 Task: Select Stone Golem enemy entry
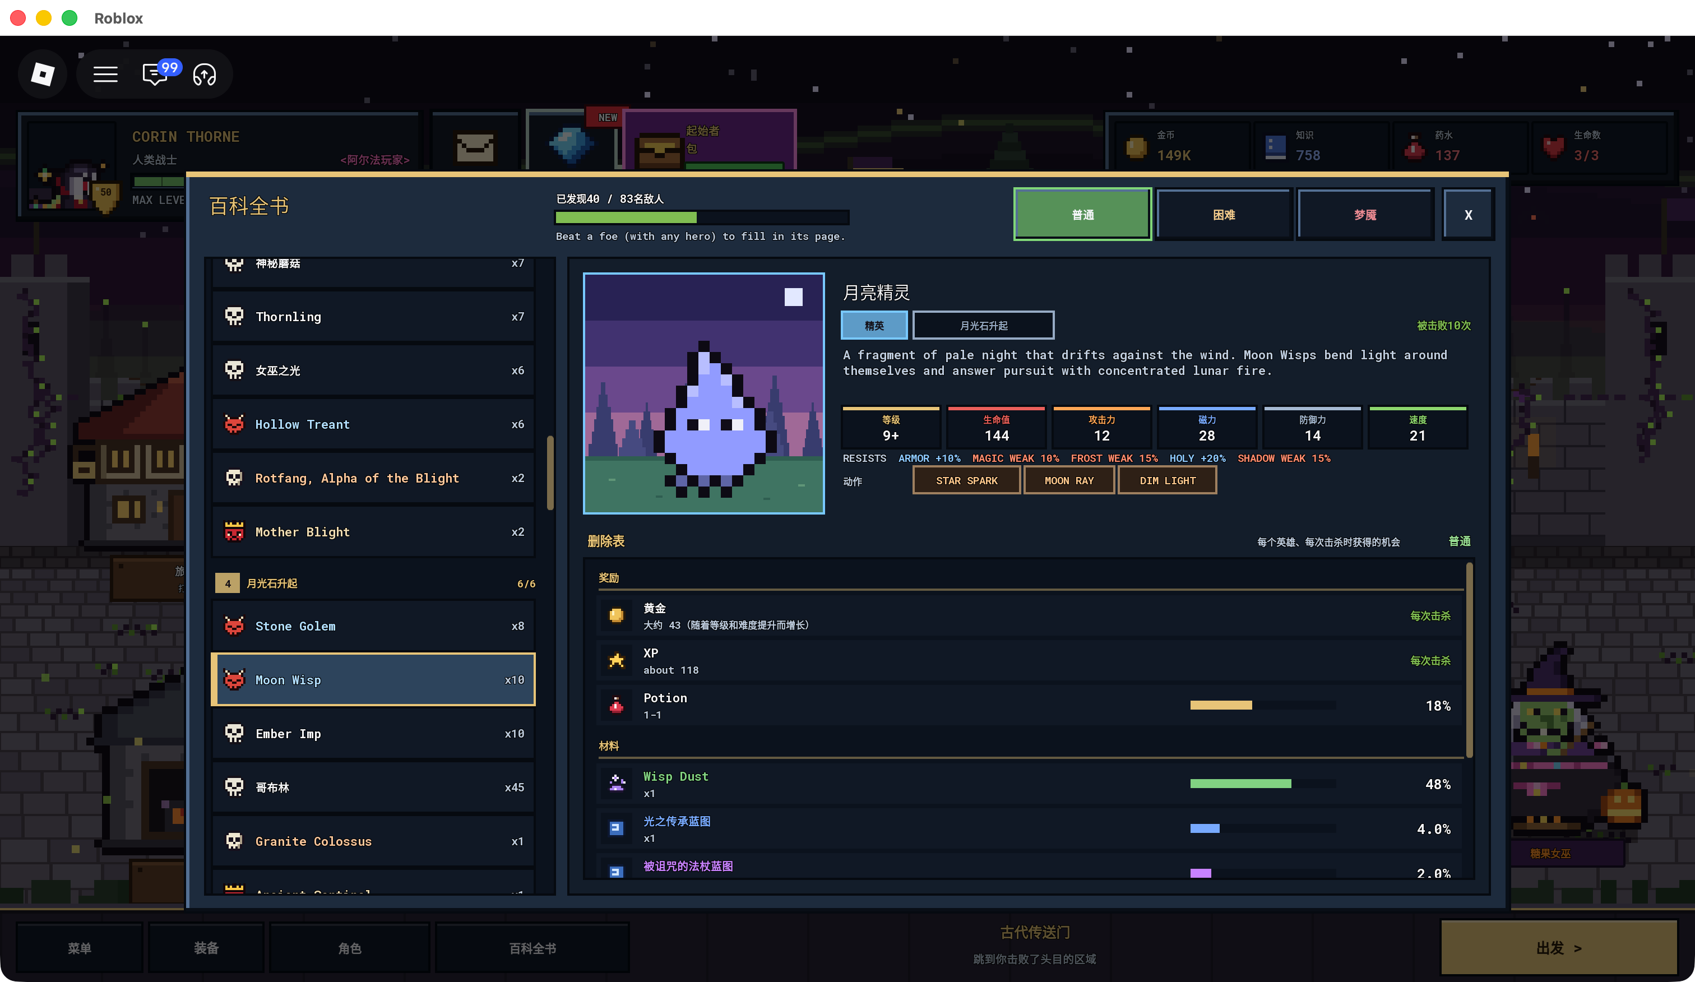[373, 626]
